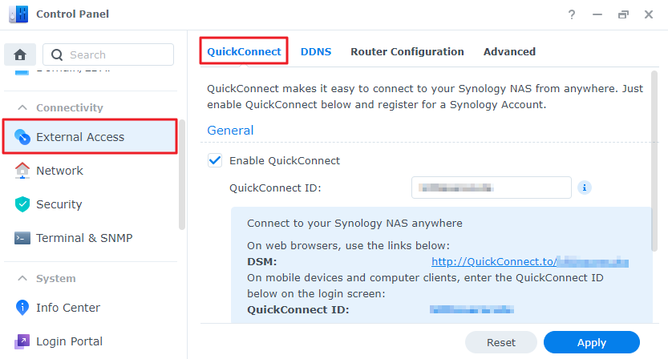Viewport: 668px width, 359px height.
Task: Click the Security shield icon
Action: [22, 204]
